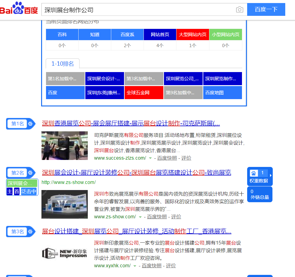
Task: Click 评价 for success-zlzs result
Action: (186, 158)
